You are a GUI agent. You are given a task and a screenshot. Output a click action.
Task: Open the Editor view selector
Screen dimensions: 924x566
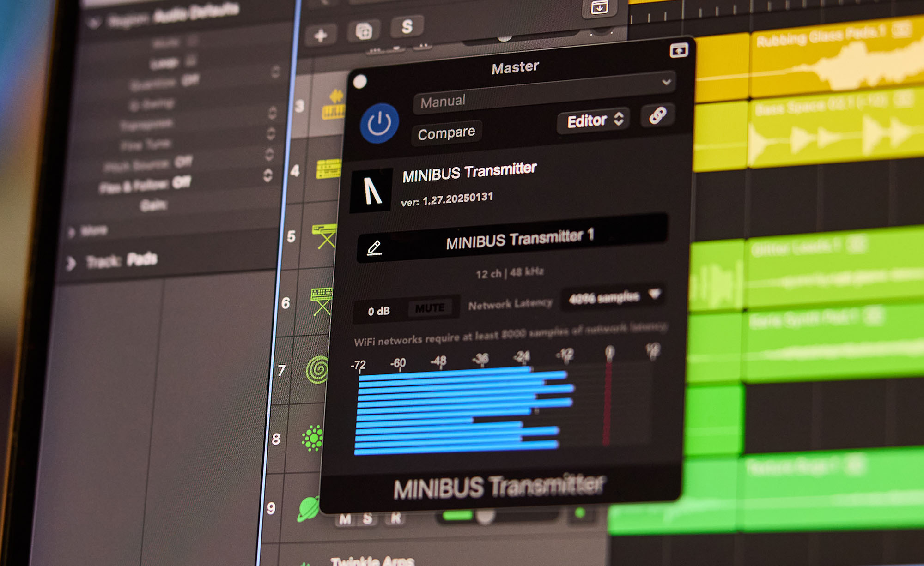click(594, 120)
